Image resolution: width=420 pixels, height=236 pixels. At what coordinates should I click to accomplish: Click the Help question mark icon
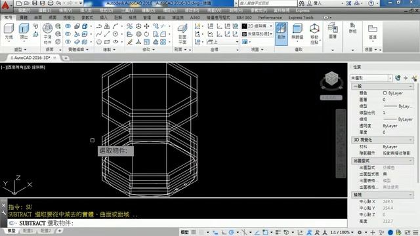(371, 3)
